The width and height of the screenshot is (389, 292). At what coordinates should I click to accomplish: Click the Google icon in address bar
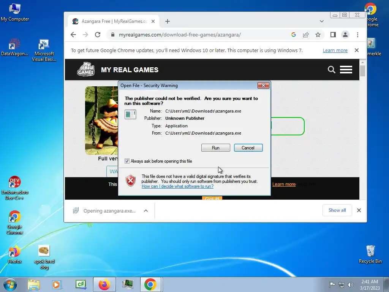(294, 35)
